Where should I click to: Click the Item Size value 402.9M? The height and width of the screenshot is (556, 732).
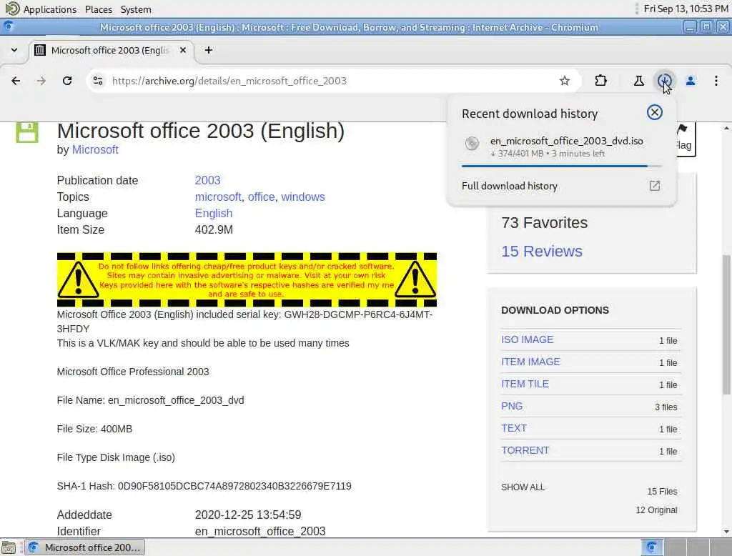pyautogui.click(x=214, y=229)
